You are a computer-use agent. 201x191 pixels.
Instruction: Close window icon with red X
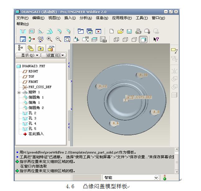(98, 31)
